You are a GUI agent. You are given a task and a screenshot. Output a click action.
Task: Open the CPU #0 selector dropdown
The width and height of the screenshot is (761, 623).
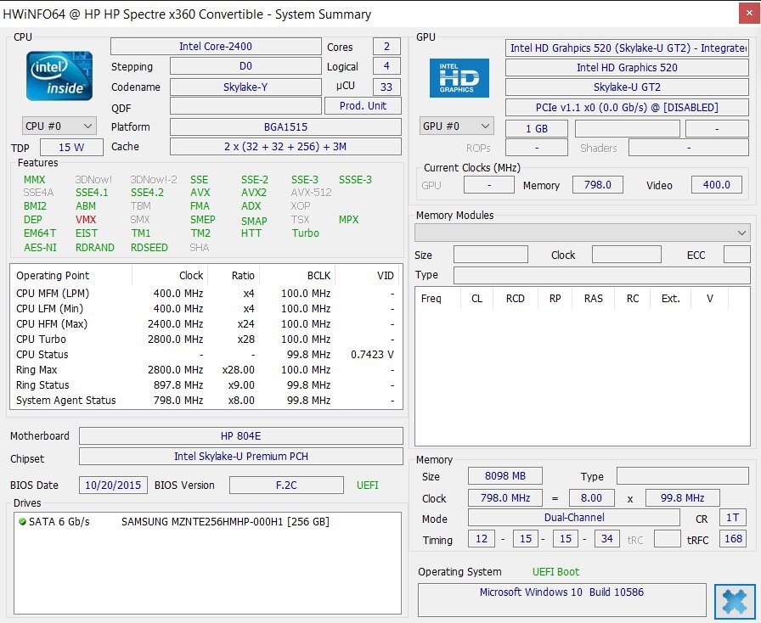point(59,126)
